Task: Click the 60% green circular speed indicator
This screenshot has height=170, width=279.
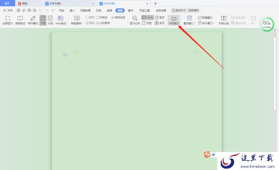Action: click(x=267, y=24)
